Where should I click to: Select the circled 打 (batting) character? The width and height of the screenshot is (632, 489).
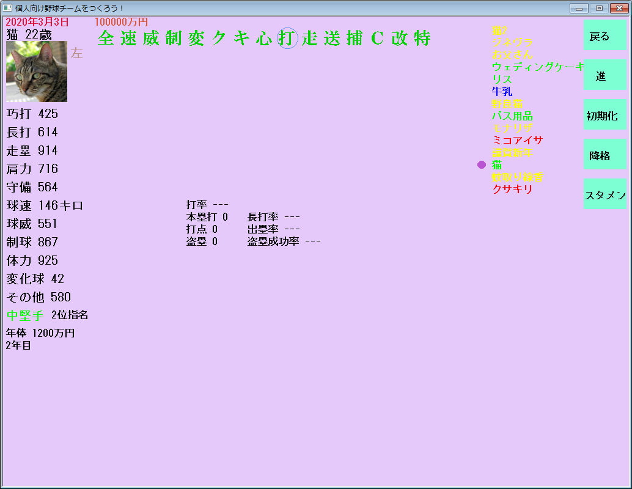287,39
